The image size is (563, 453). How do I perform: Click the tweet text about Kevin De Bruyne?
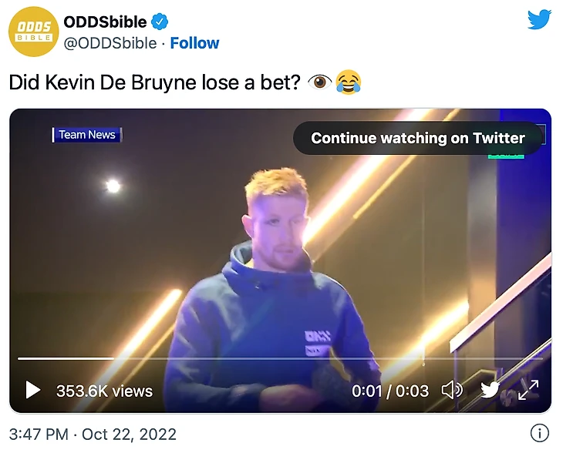point(154,82)
